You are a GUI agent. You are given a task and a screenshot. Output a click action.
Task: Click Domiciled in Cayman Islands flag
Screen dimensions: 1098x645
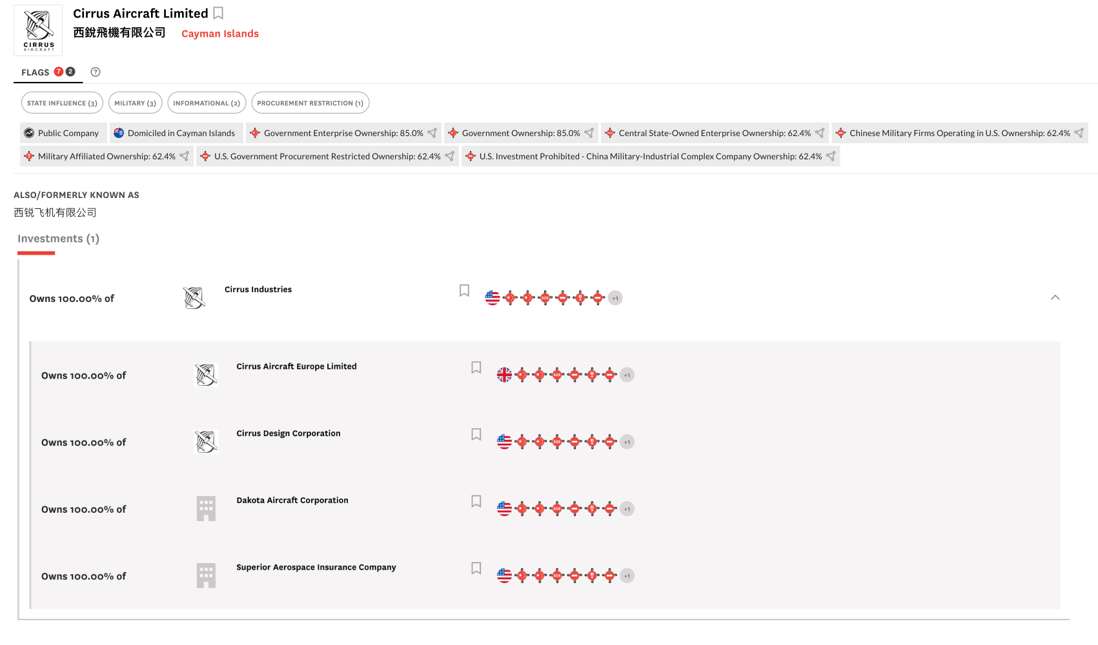[x=176, y=133]
